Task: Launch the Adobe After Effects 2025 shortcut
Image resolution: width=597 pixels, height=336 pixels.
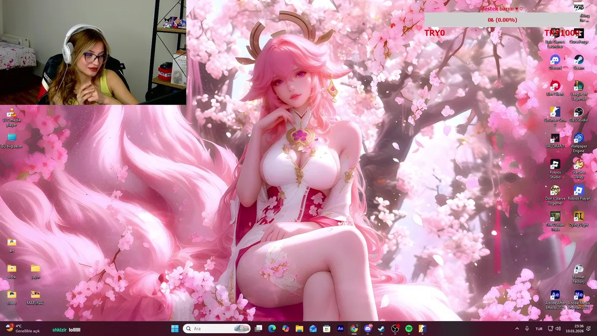Action: coord(555,300)
